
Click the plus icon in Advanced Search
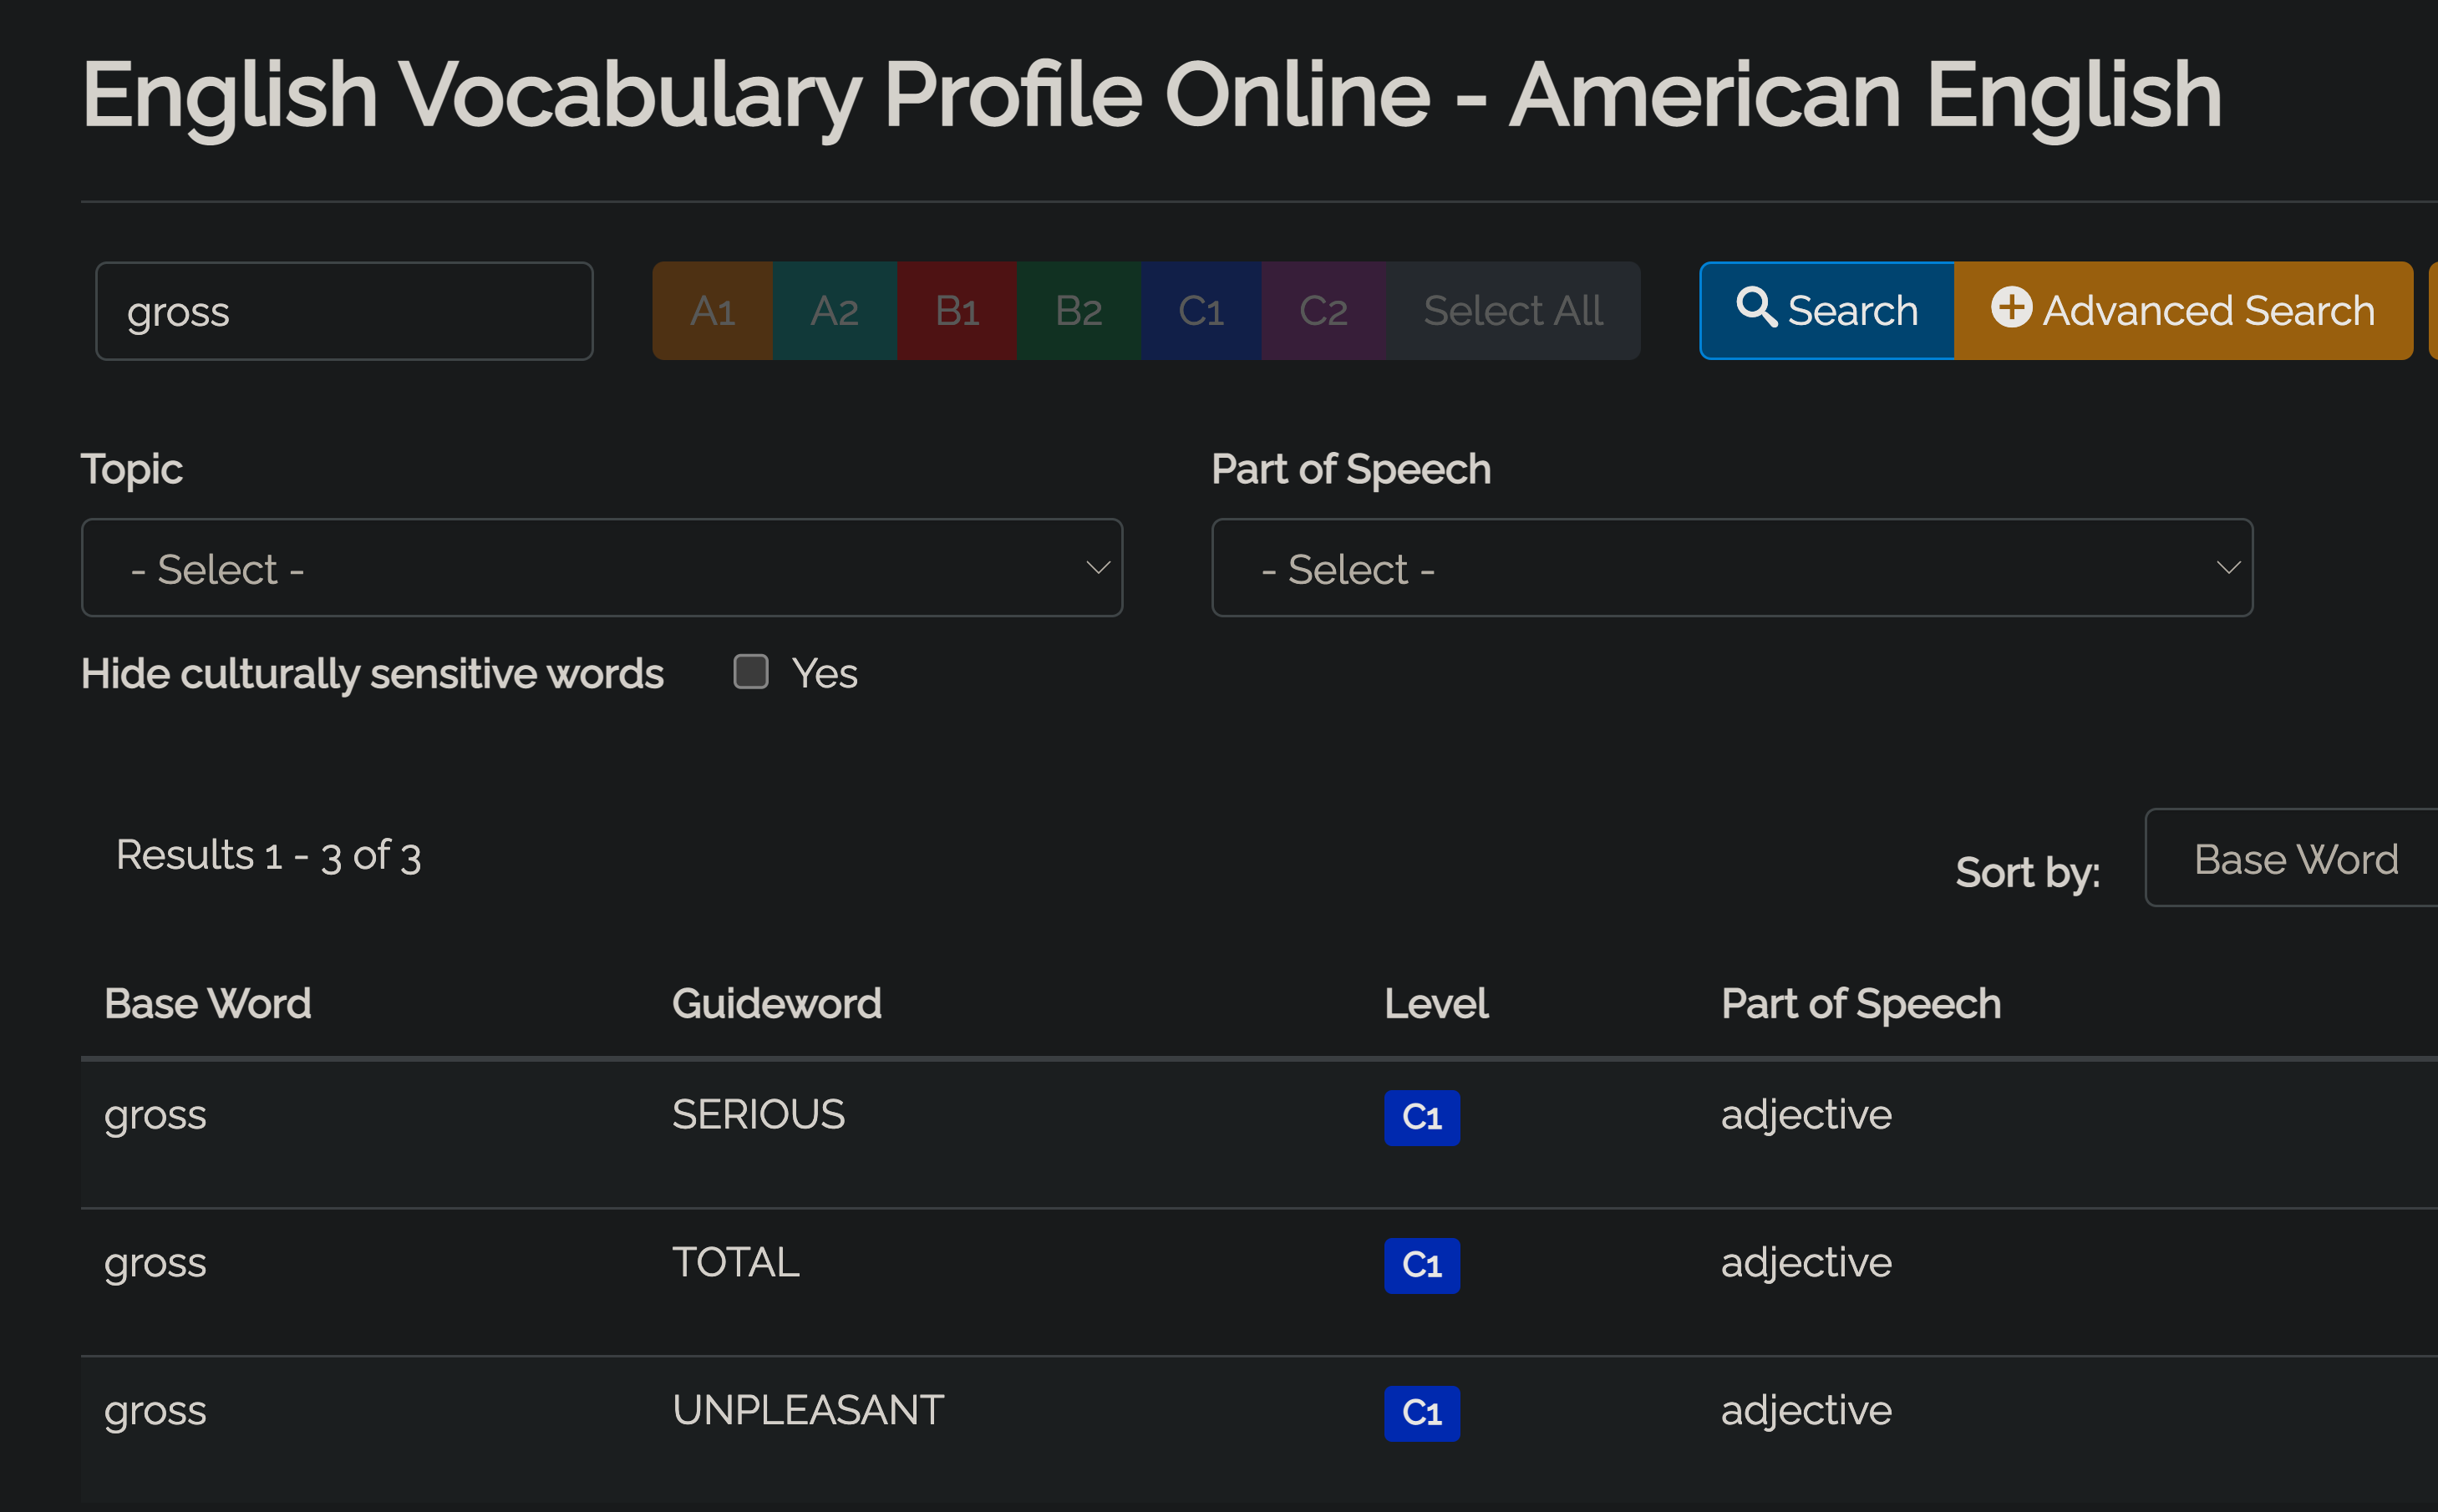coord(2011,307)
